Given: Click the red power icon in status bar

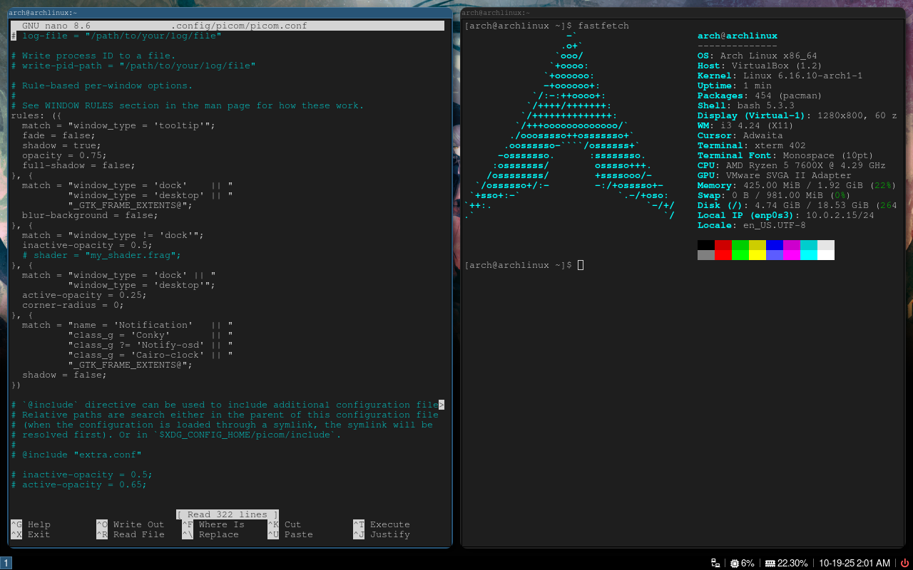Looking at the screenshot, I should [x=904, y=563].
